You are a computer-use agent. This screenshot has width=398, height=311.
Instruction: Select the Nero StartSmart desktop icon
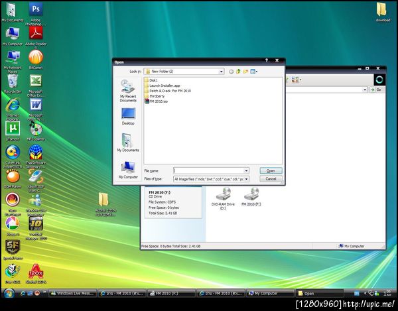point(13,204)
